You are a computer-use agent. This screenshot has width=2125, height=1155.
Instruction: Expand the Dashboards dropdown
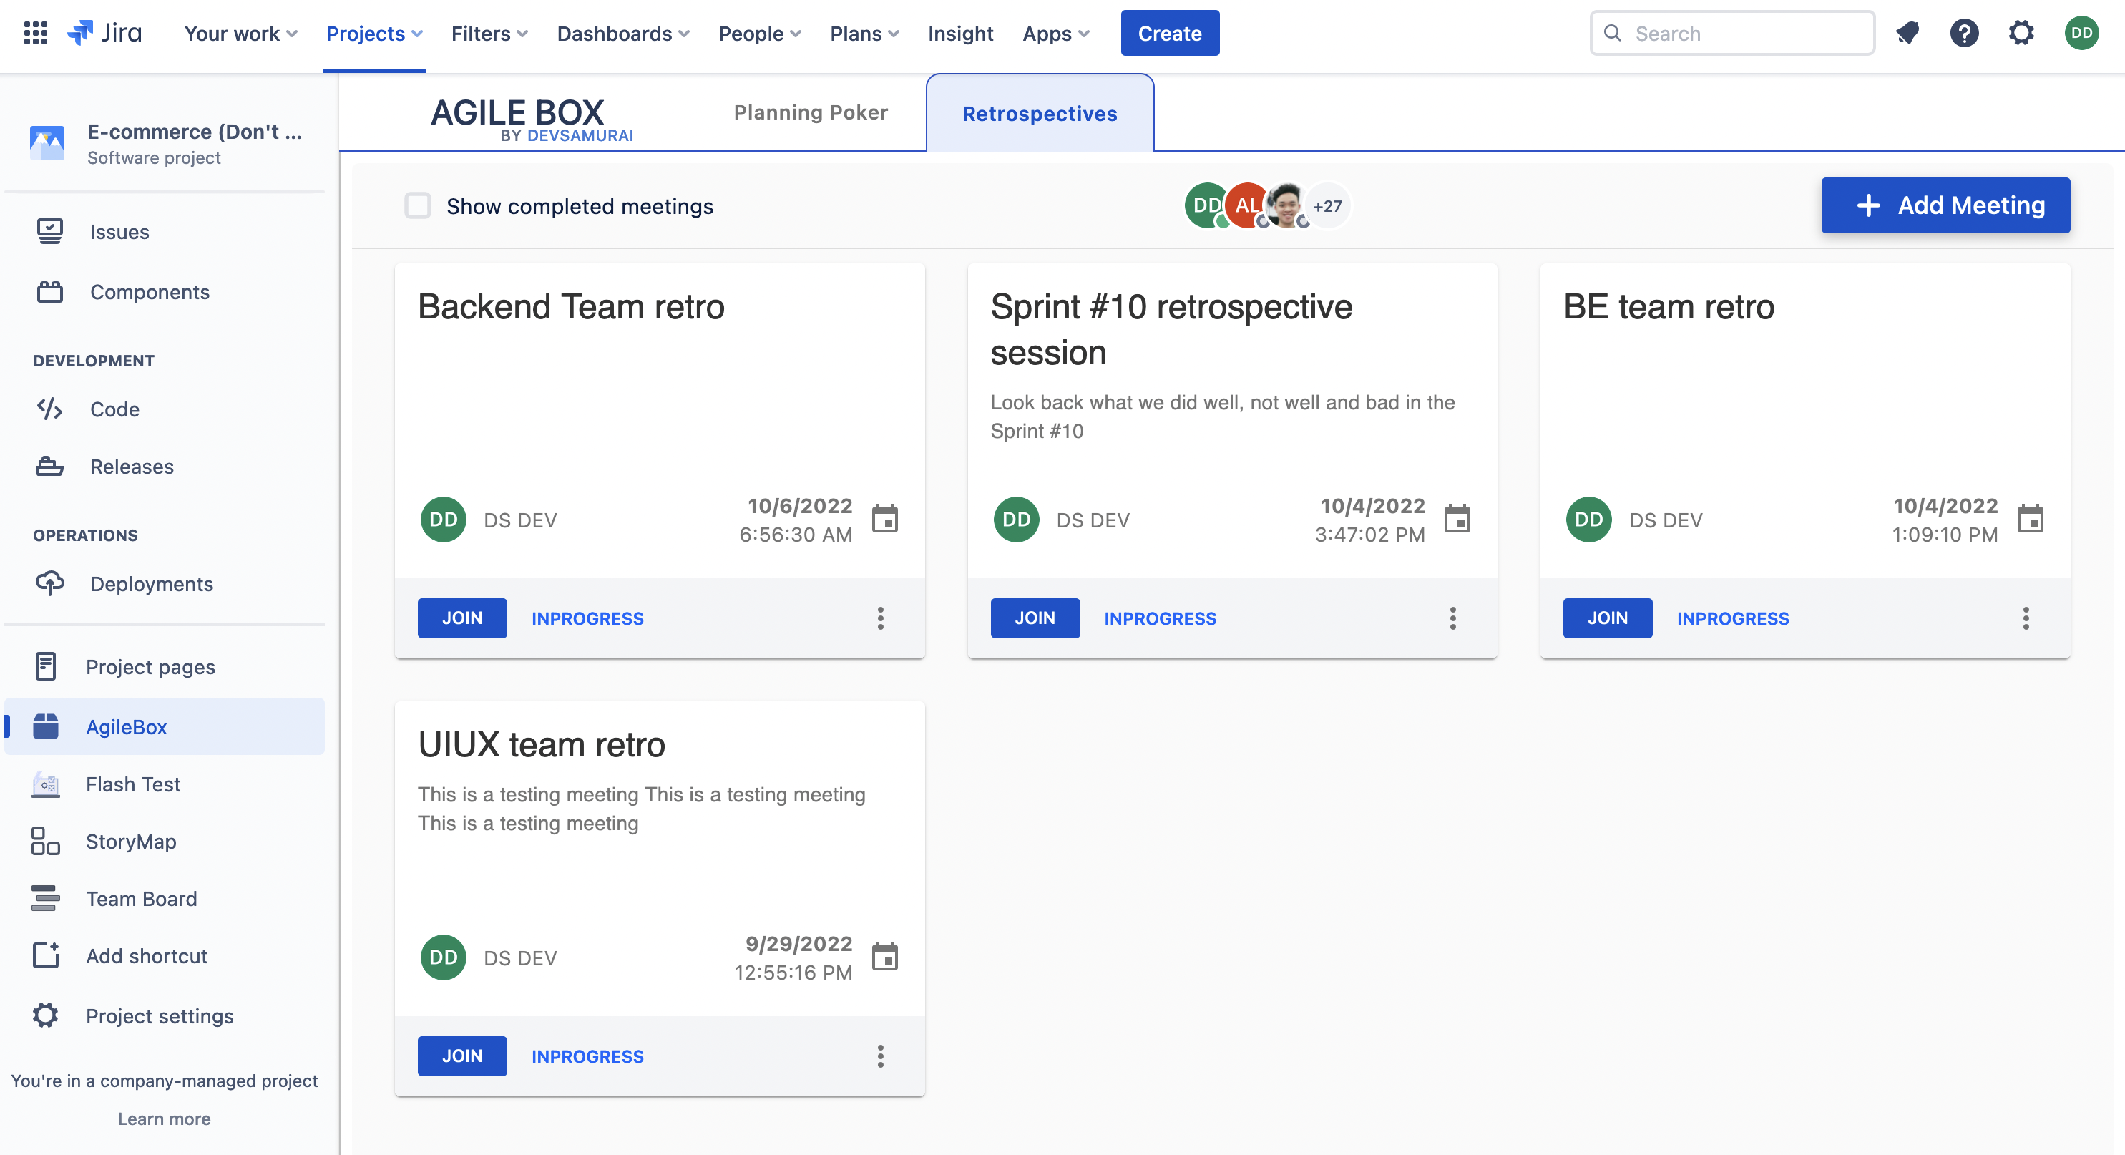click(622, 33)
